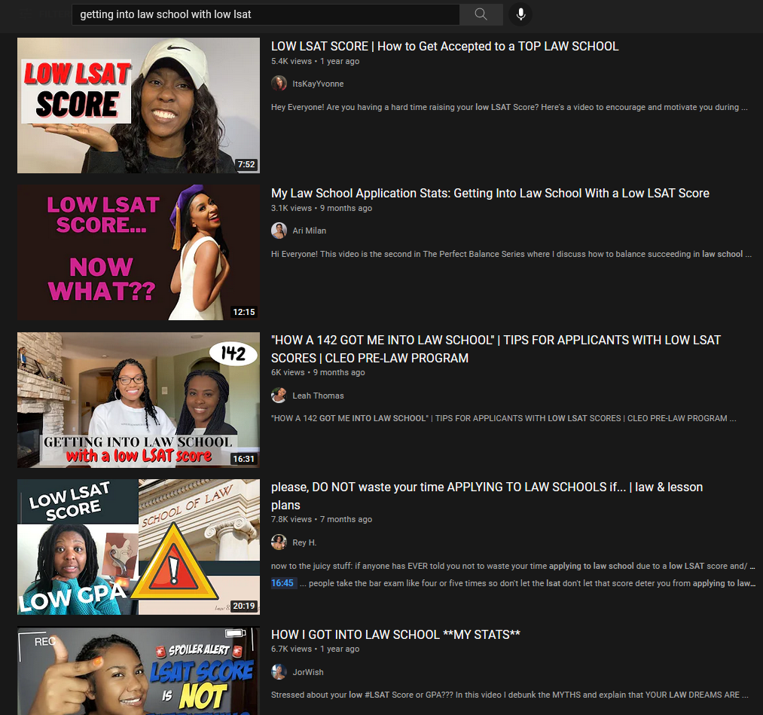
Task: Click the 7:52 duration badge
Action: (x=246, y=164)
